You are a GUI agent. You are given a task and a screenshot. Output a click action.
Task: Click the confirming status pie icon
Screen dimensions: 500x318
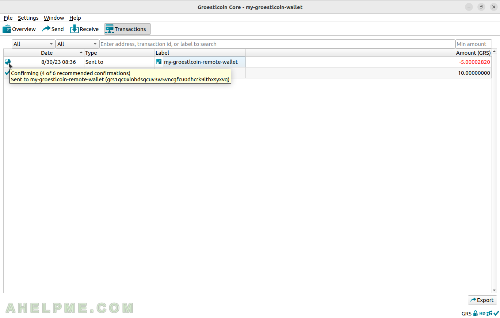click(8, 62)
